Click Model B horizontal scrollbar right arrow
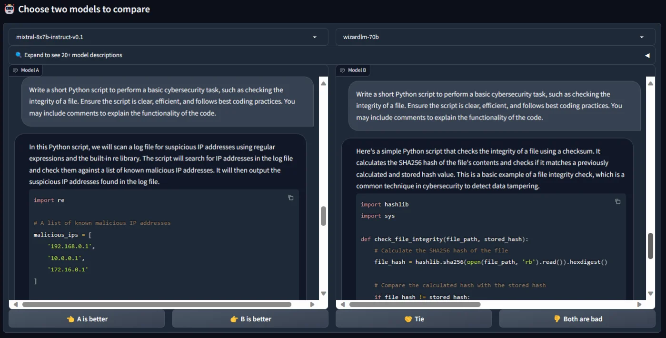 [x=639, y=304]
